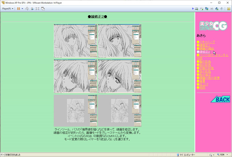Click the VMware icon in the title bar
The width and height of the screenshot is (232, 157).
tap(3, 3)
